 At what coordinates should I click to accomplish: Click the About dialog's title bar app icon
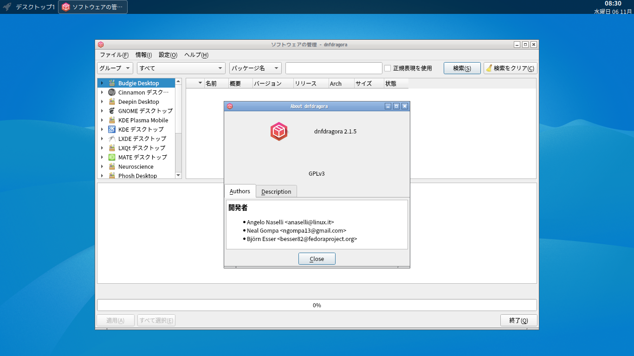pos(230,106)
